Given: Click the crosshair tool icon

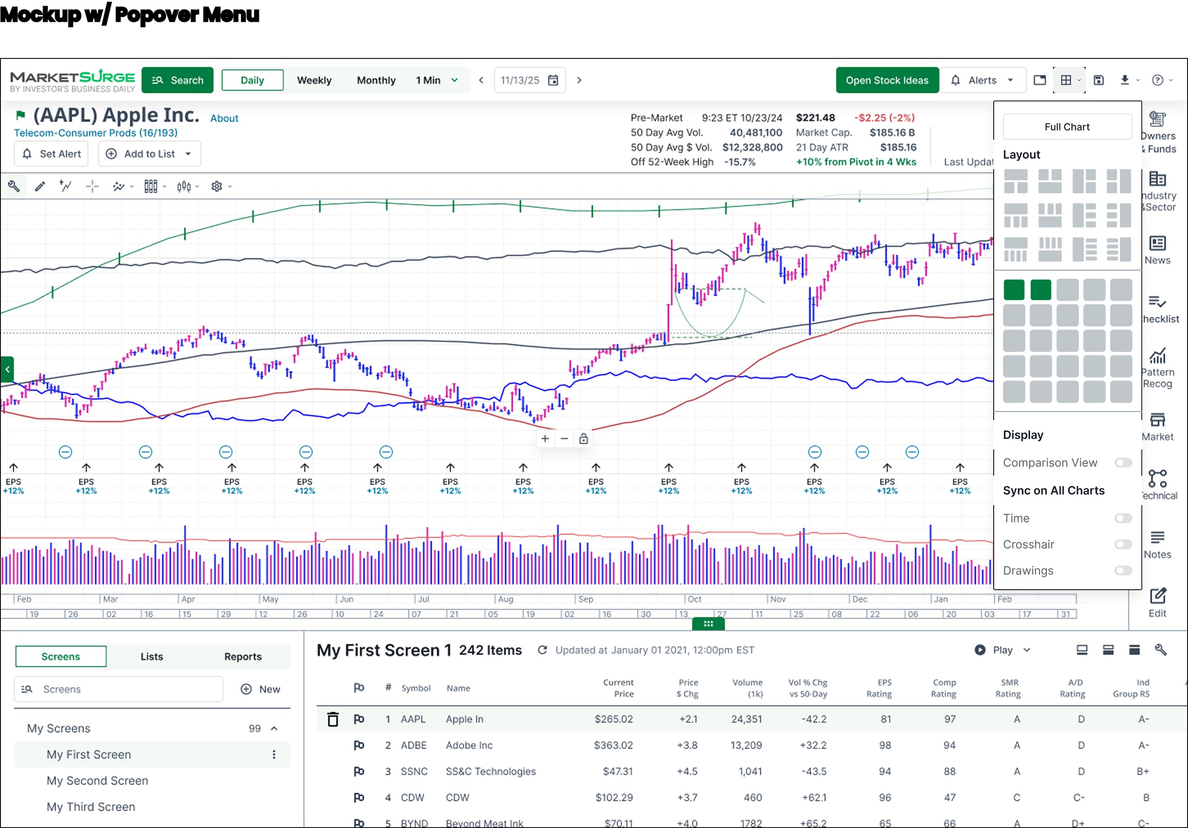Looking at the screenshot, I should (x=92, y=187).
